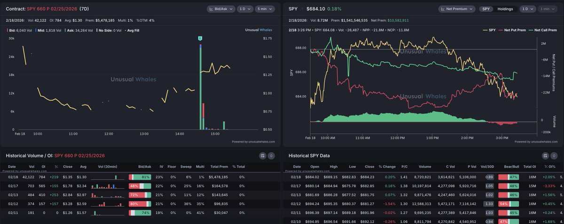The width and height of the screenshot is (564, 224).
Task: Click the SPY ticker external link arrow
Action: click(301, 9)
